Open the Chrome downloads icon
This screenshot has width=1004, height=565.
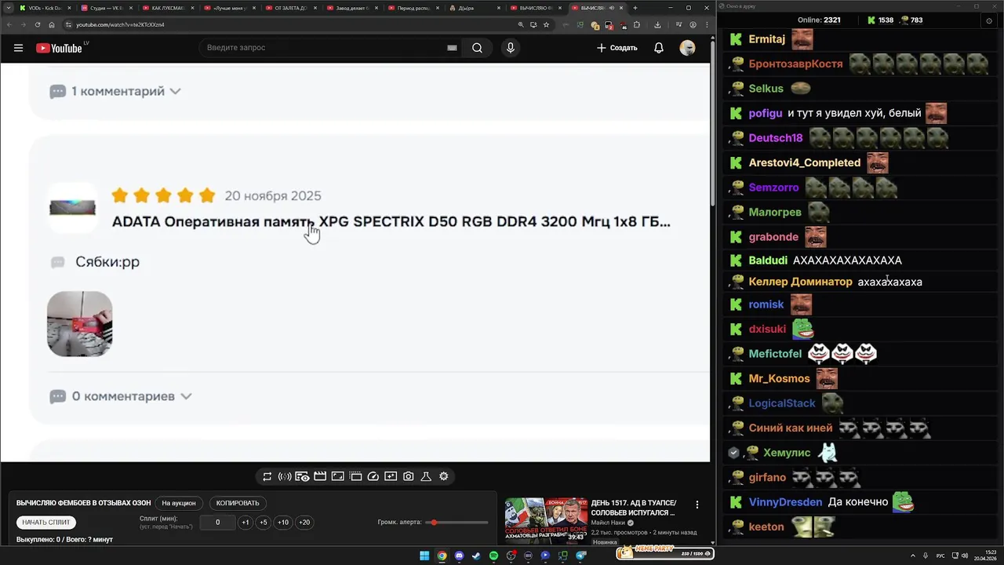[x=657, y=24]
